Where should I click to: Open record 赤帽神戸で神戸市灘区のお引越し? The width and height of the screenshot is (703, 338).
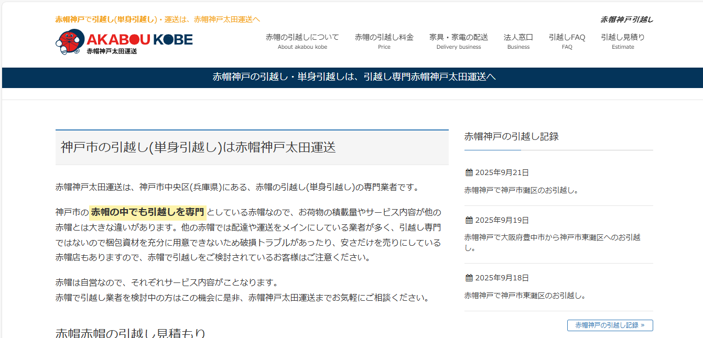[521, 190]
